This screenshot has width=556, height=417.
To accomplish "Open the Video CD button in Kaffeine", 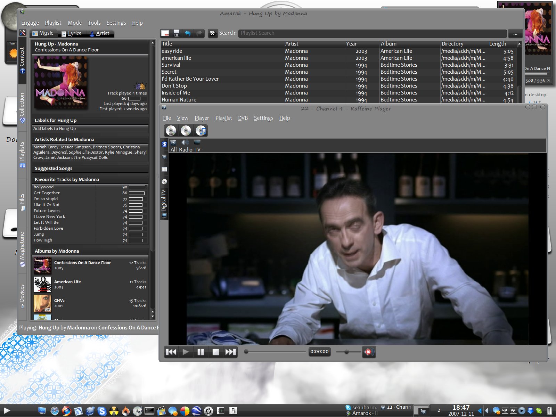I will click(x=186, y=131).
